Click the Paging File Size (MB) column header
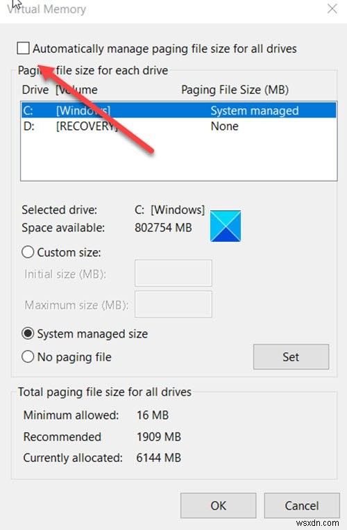The image size is (347, 530). [x=235, y=90]
